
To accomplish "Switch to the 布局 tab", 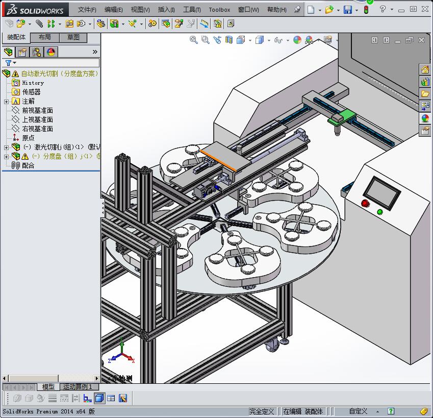I will click(45, 37).
